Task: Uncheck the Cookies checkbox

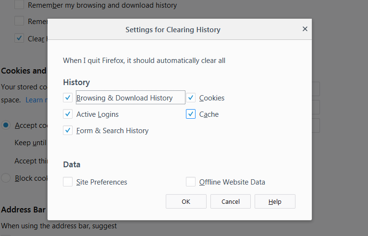Action: 191,98
